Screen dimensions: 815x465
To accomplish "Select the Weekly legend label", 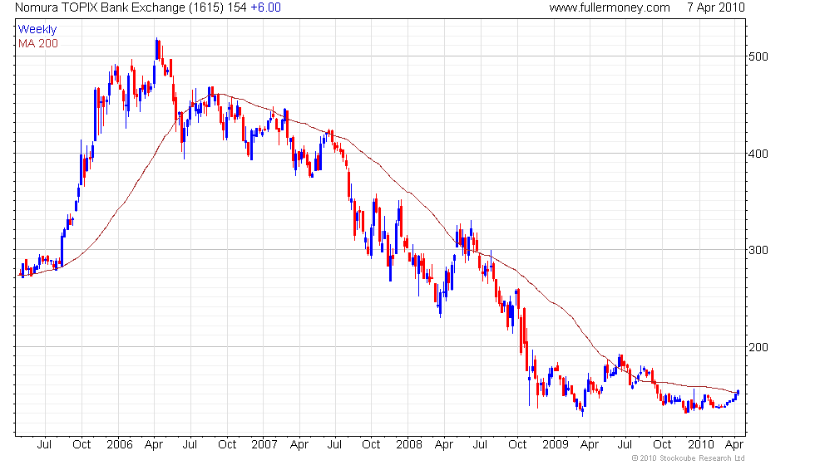I will 37,30.
